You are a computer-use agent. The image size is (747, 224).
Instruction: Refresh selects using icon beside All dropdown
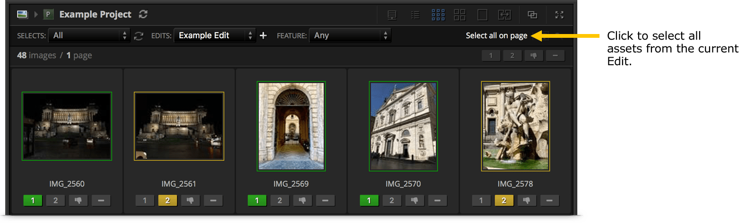click(139, 36)
